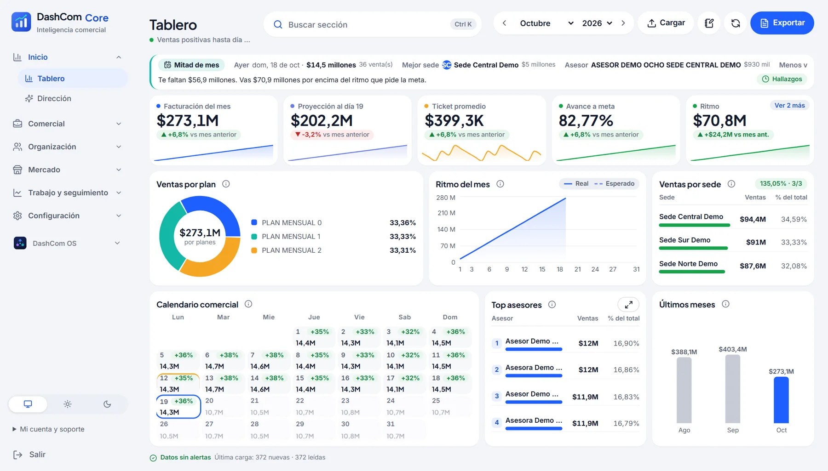Collapse the Inicio menu section
Image resolution: width=828 pixels, height=471 pixels.
point(68,57)
